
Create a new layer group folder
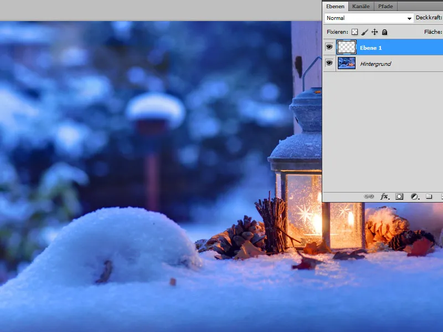coord(429,196)
